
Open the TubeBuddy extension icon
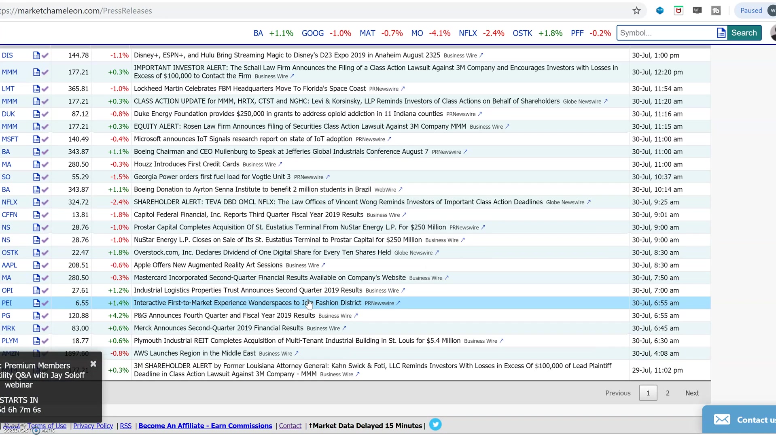click(x=716, y=10)
